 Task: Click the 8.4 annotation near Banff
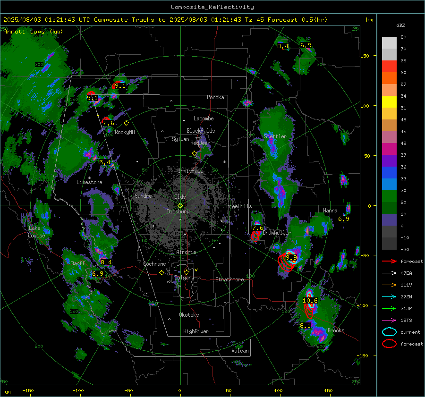pos(106,262)
